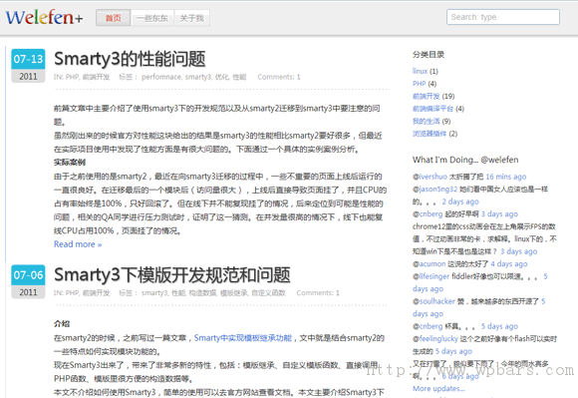Open the 关于我 navigation tab
The height and width of the screenshot is (398, 578).
pos(191,18)
